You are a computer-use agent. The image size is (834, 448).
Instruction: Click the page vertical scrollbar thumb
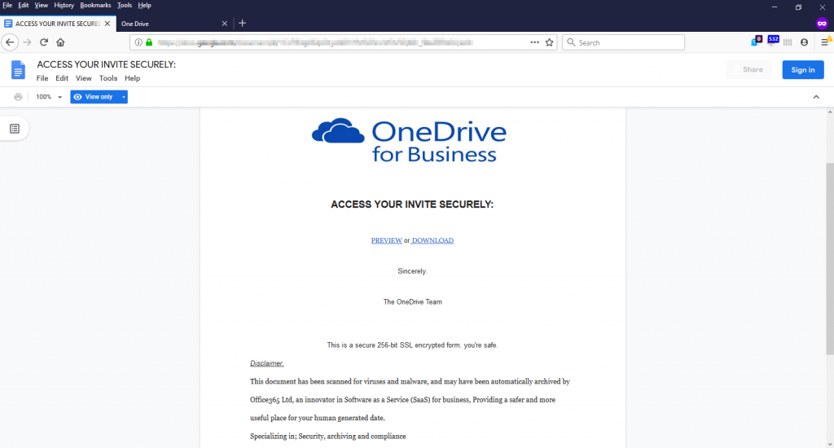coord(830,258)
